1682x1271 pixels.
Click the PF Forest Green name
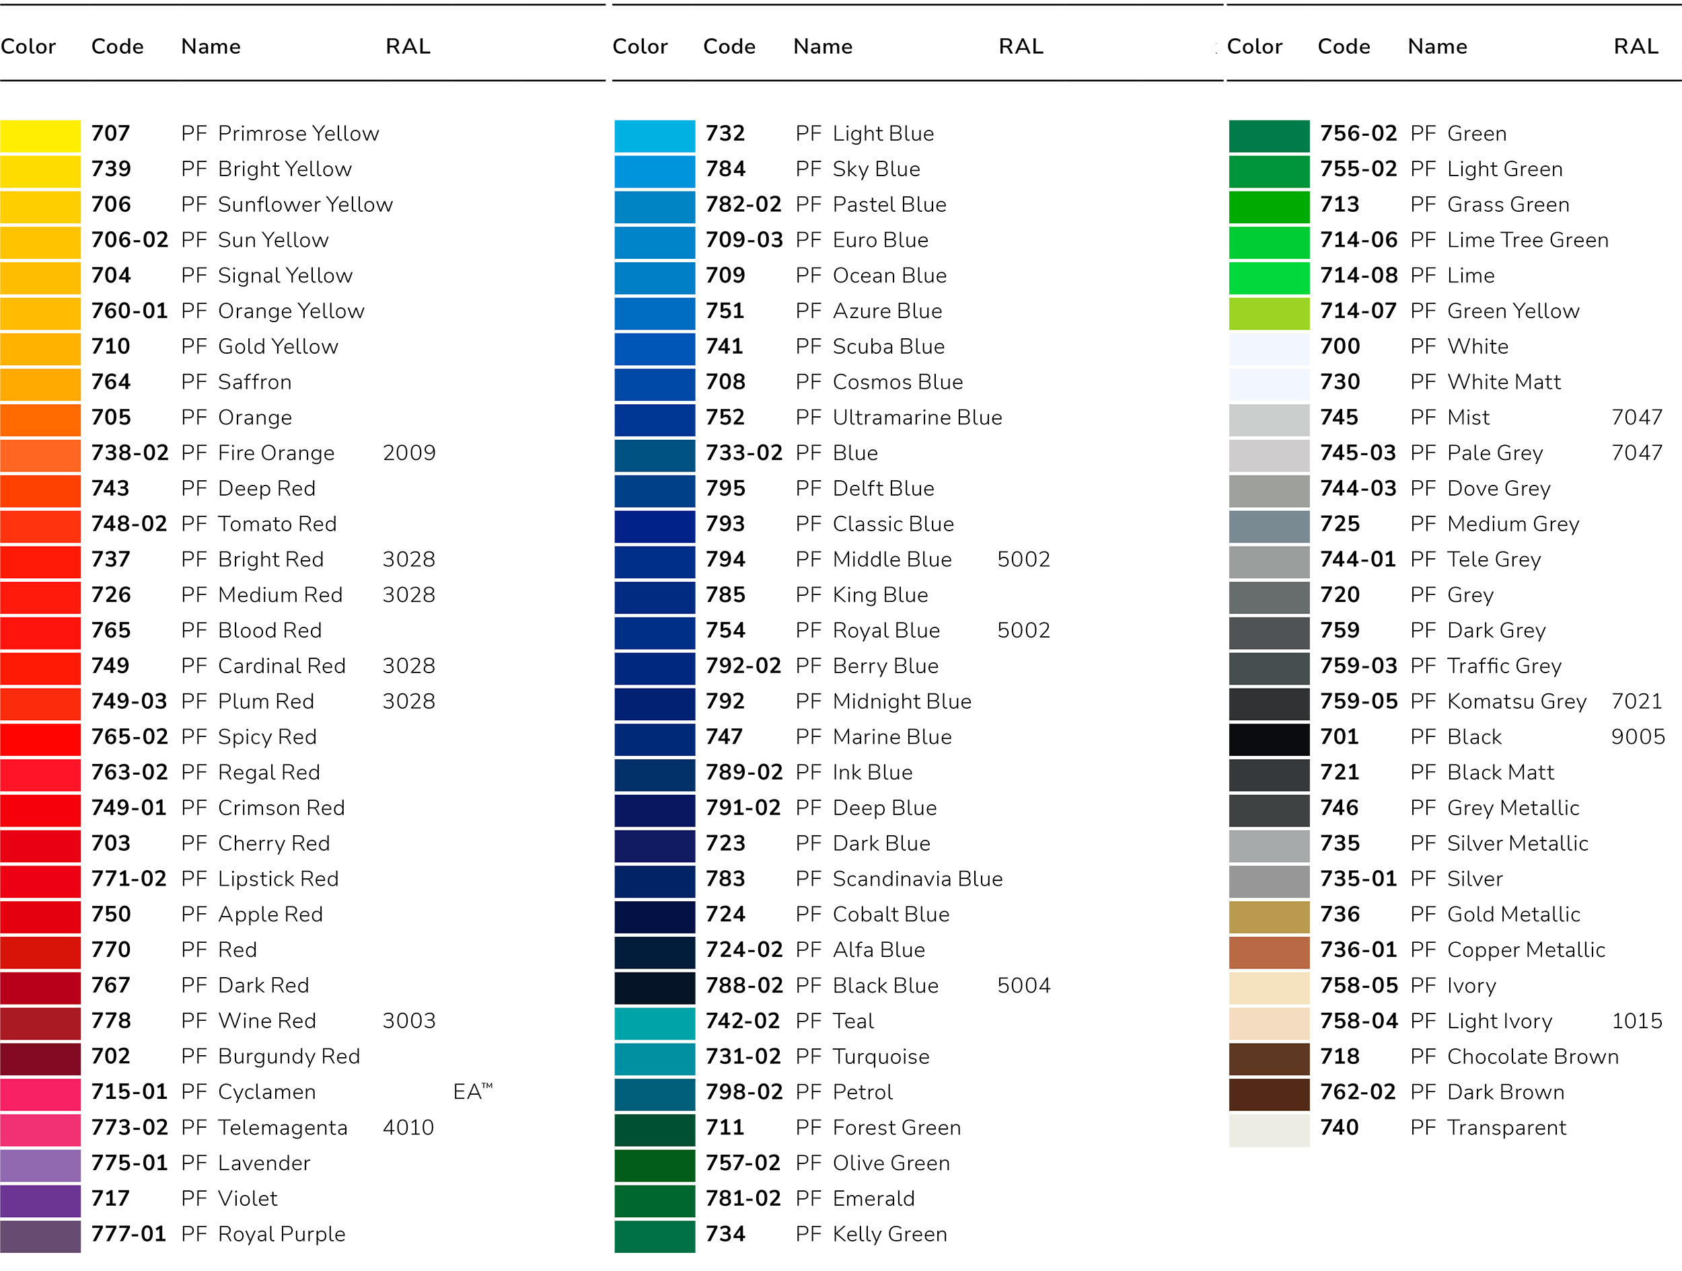click(878, 1127)
